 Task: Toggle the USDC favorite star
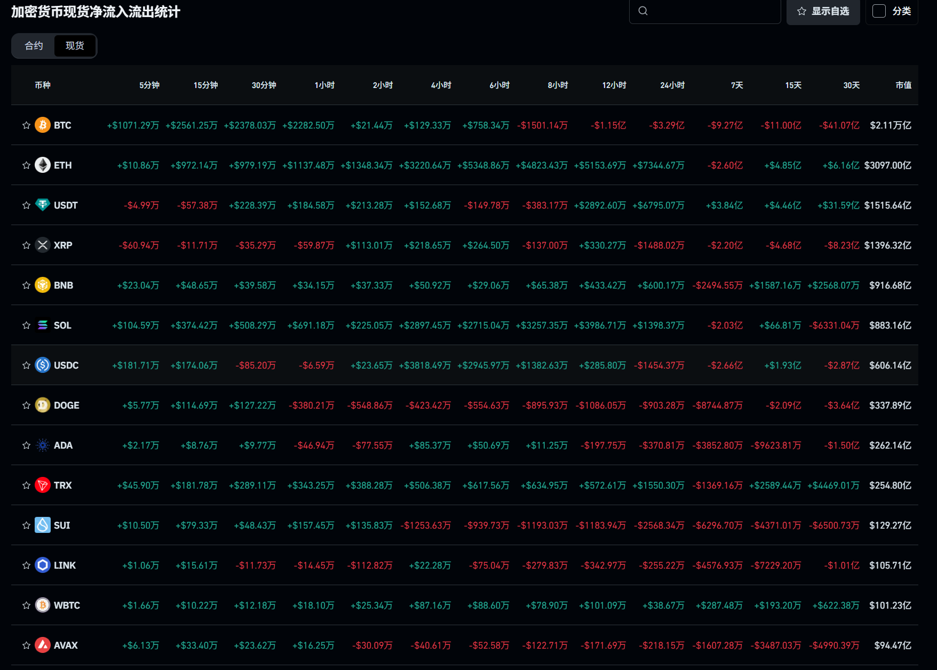pyautogui.click(x=26, y=365)
